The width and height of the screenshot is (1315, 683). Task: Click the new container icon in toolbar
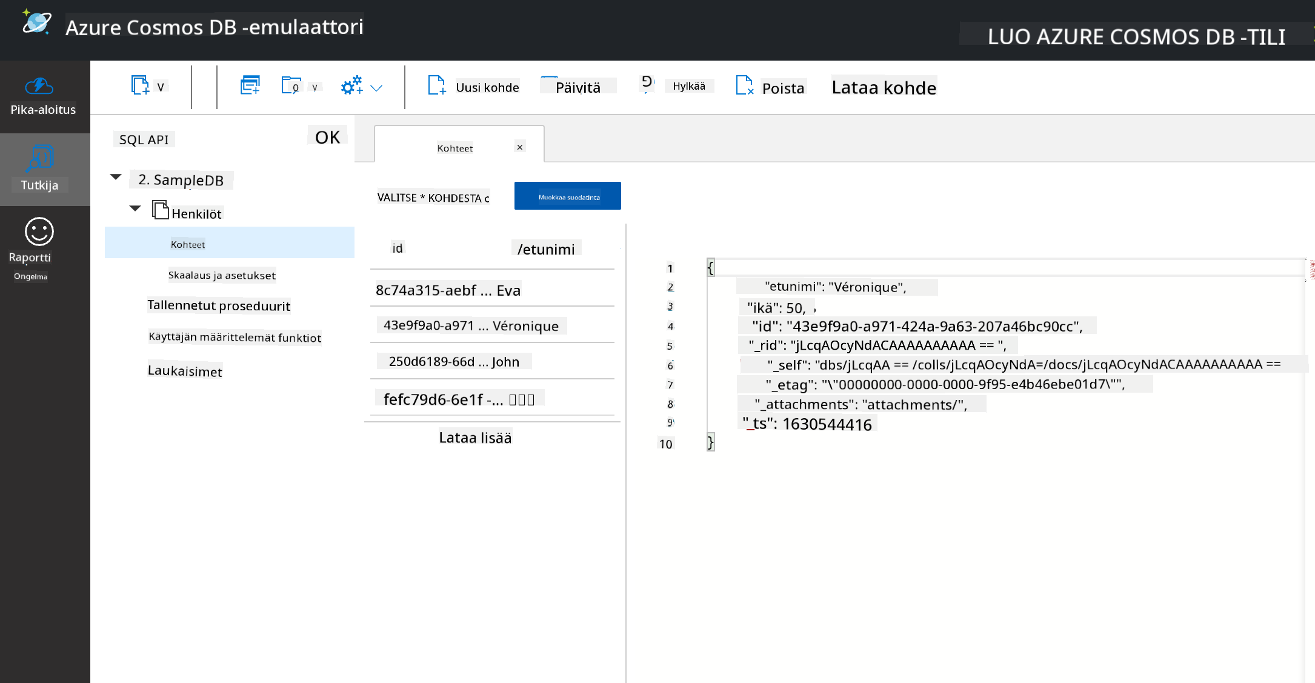click(140, 85)
